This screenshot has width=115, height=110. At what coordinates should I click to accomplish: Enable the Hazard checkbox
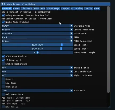3,79
